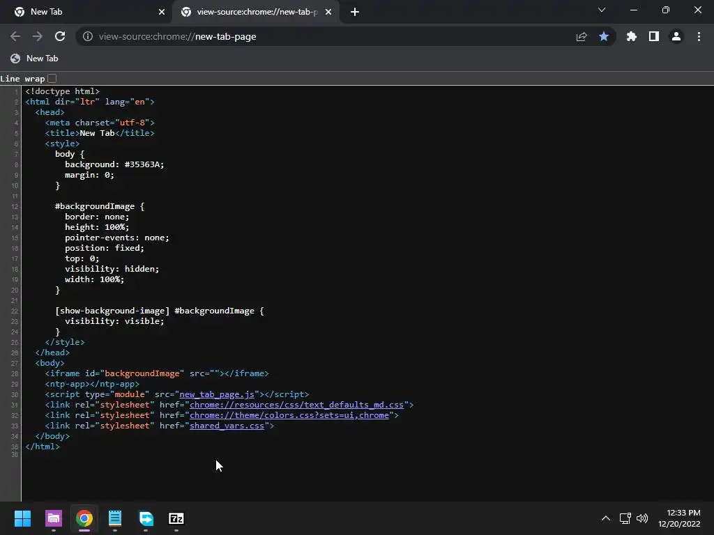Click the Chrome taskbar icon
Screen dimensions: 714x535
pos(84,518)
